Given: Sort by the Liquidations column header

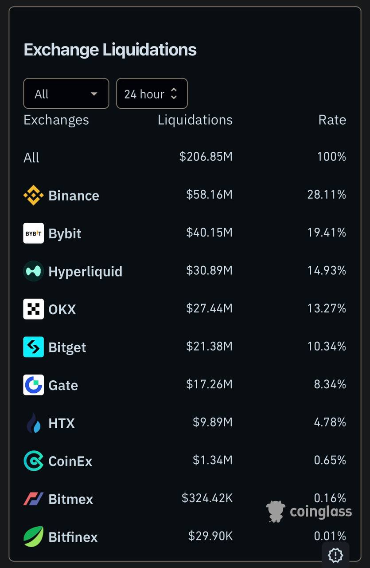Looking at the screenshot, I should pyautogui.click(x=195, y=120).
